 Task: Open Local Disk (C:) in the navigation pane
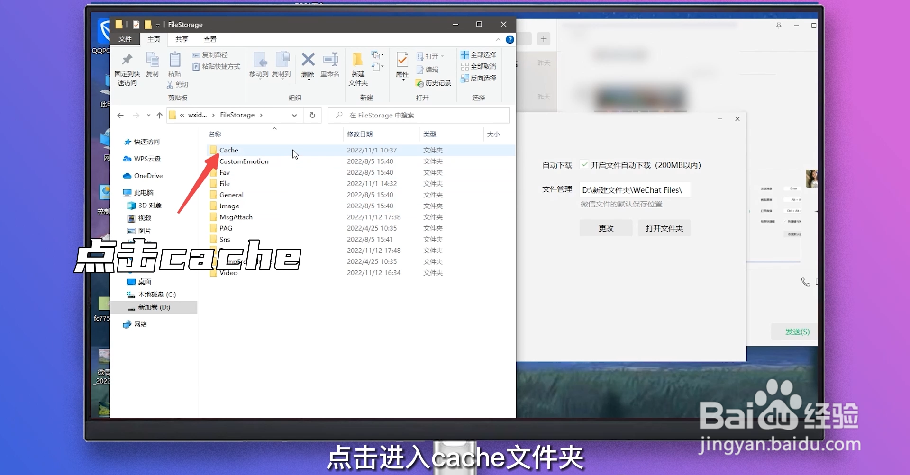click(x=152, y=295)
